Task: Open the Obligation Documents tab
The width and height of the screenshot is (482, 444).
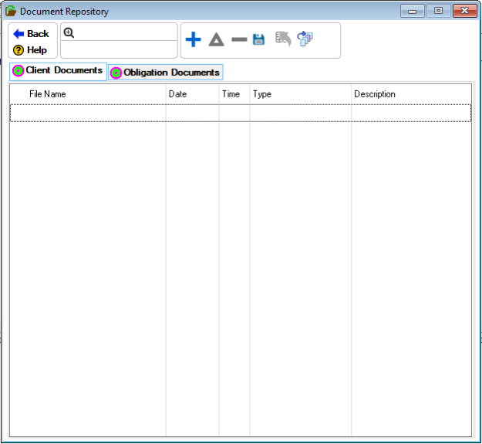Action: pyautogui.click(x=166, y=73)
